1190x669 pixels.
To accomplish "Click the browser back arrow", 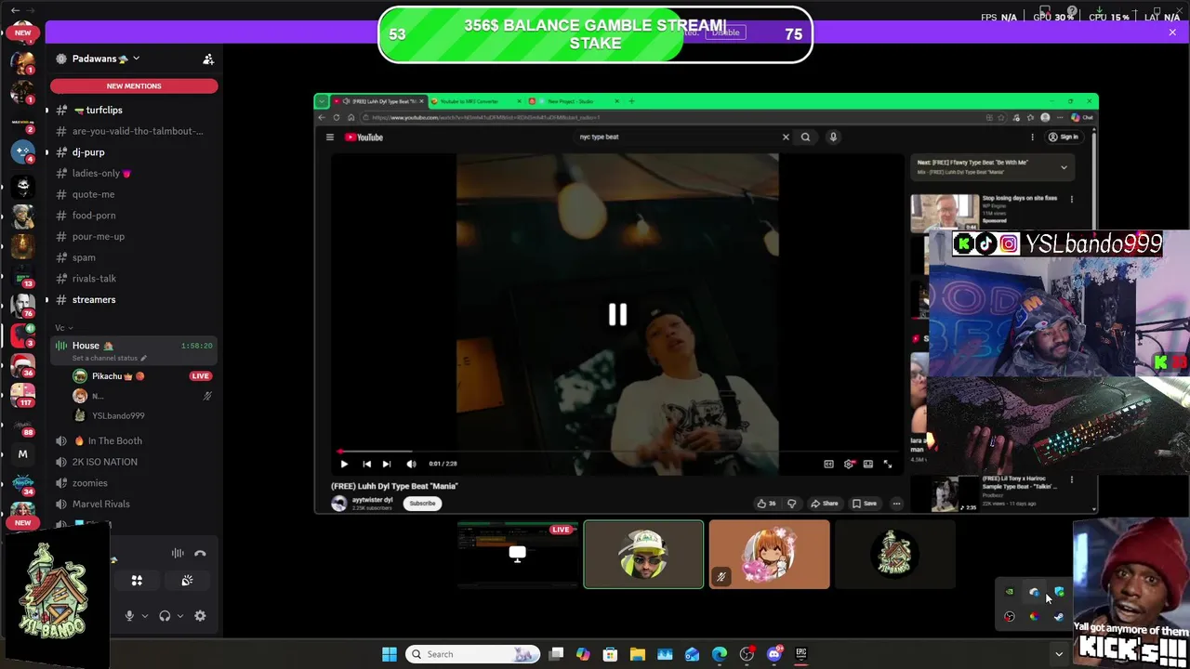I will (x=322, y=118).
